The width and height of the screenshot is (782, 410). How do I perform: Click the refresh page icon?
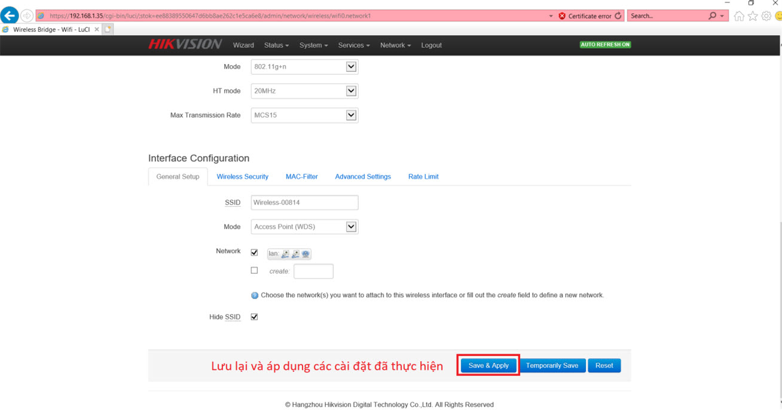click(618, 16)
